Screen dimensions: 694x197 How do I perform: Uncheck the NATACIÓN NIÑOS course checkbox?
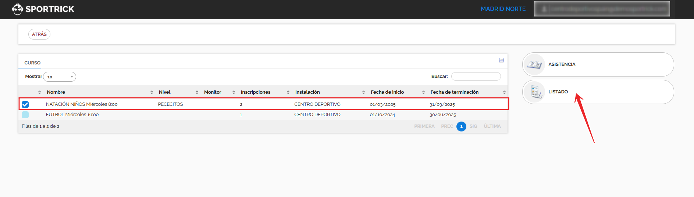(25, 104)
